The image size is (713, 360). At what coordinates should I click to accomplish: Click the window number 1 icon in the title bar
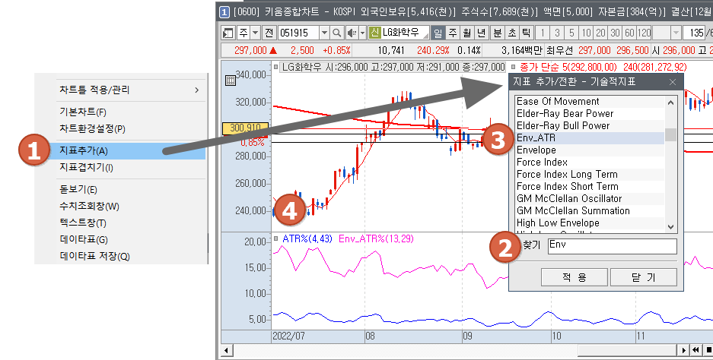coord(224,11)
